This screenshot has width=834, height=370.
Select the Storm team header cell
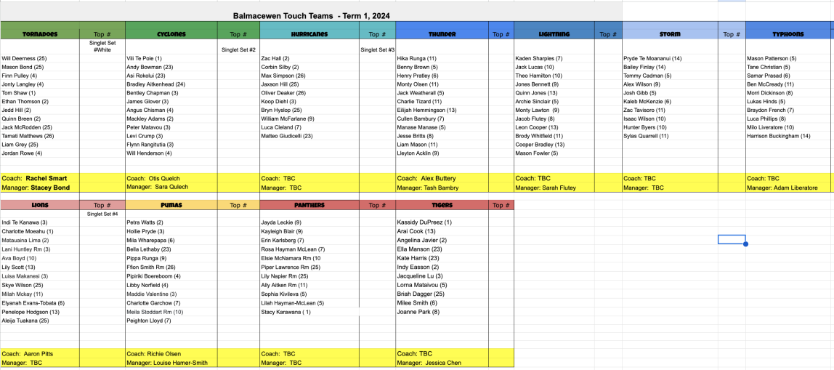[x=669, y=34]
